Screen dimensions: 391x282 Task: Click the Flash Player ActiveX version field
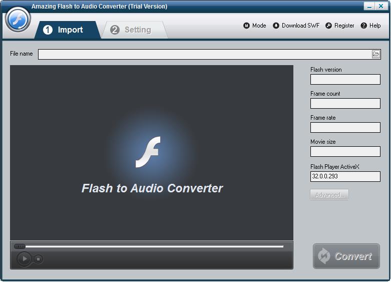coord(345,176)
